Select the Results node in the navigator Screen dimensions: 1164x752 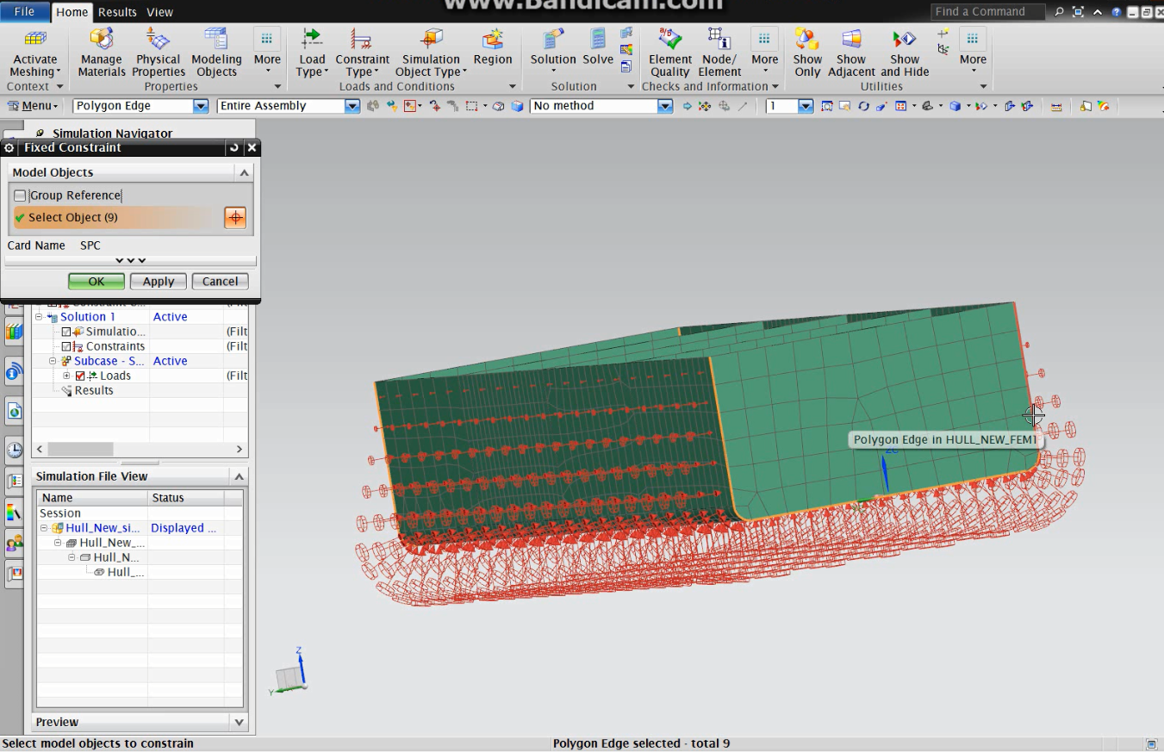point(94,390)
